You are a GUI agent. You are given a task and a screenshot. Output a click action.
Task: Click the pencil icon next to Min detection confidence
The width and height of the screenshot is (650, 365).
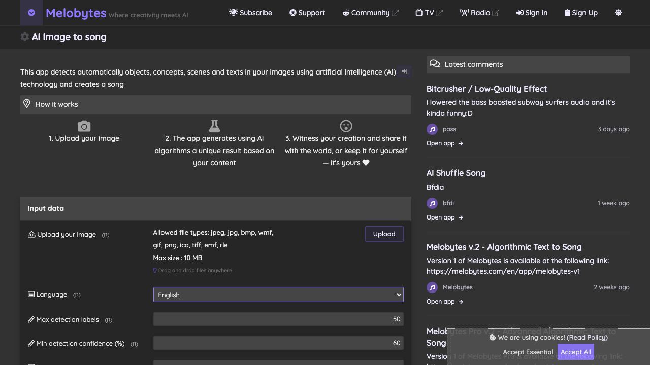click(x=31, y=343)
